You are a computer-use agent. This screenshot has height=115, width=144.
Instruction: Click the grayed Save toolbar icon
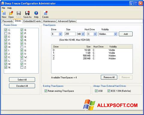point(19,14)
